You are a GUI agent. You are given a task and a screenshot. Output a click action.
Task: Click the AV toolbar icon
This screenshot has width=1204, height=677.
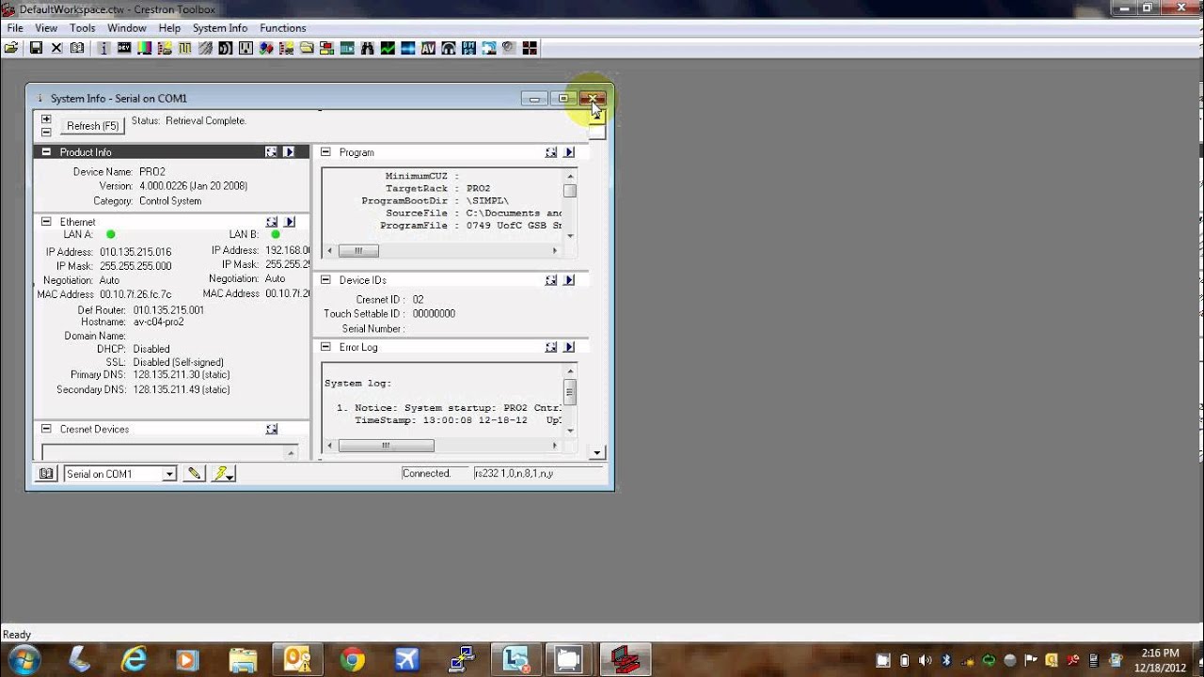click(x=428, y=48)
